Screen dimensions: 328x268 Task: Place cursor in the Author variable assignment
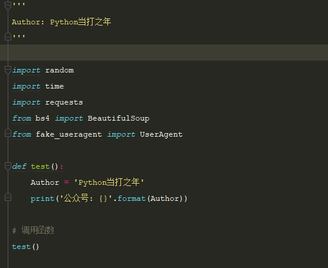(44, 182)
